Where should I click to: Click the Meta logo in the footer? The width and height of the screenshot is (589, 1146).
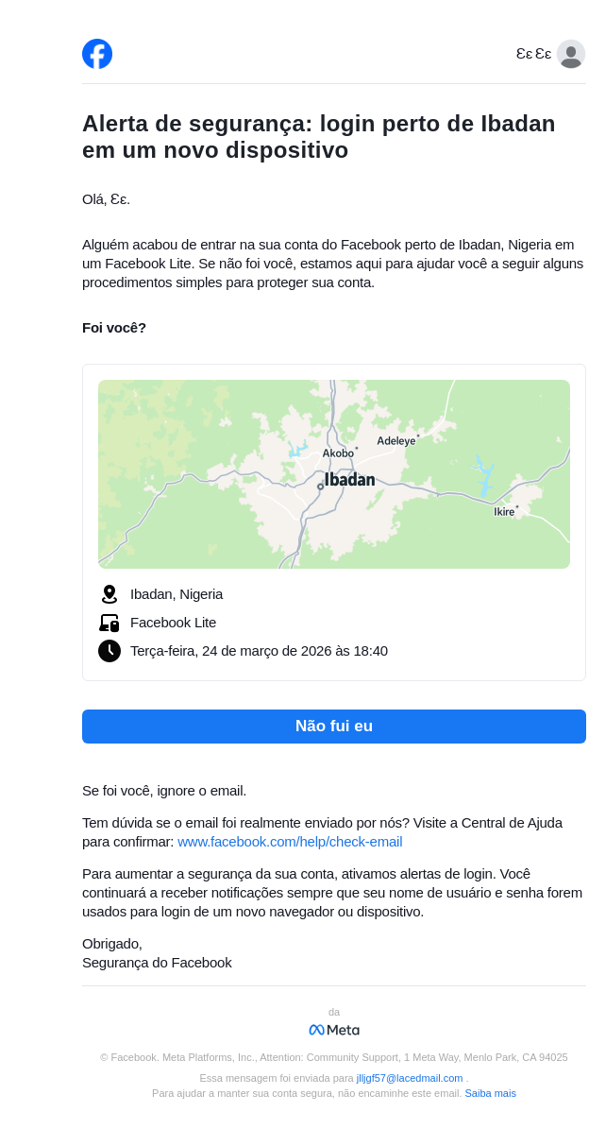334,1030
